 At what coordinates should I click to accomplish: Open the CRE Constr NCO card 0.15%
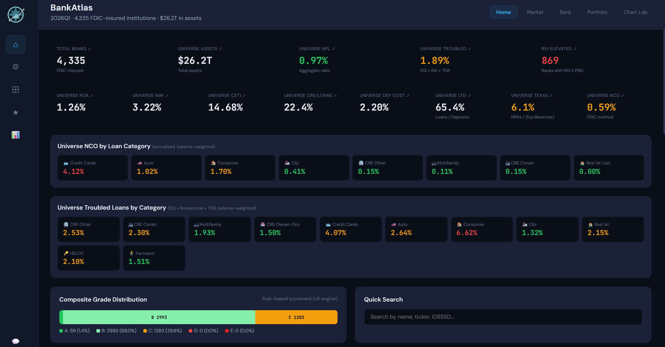click(x=535, y=168)
